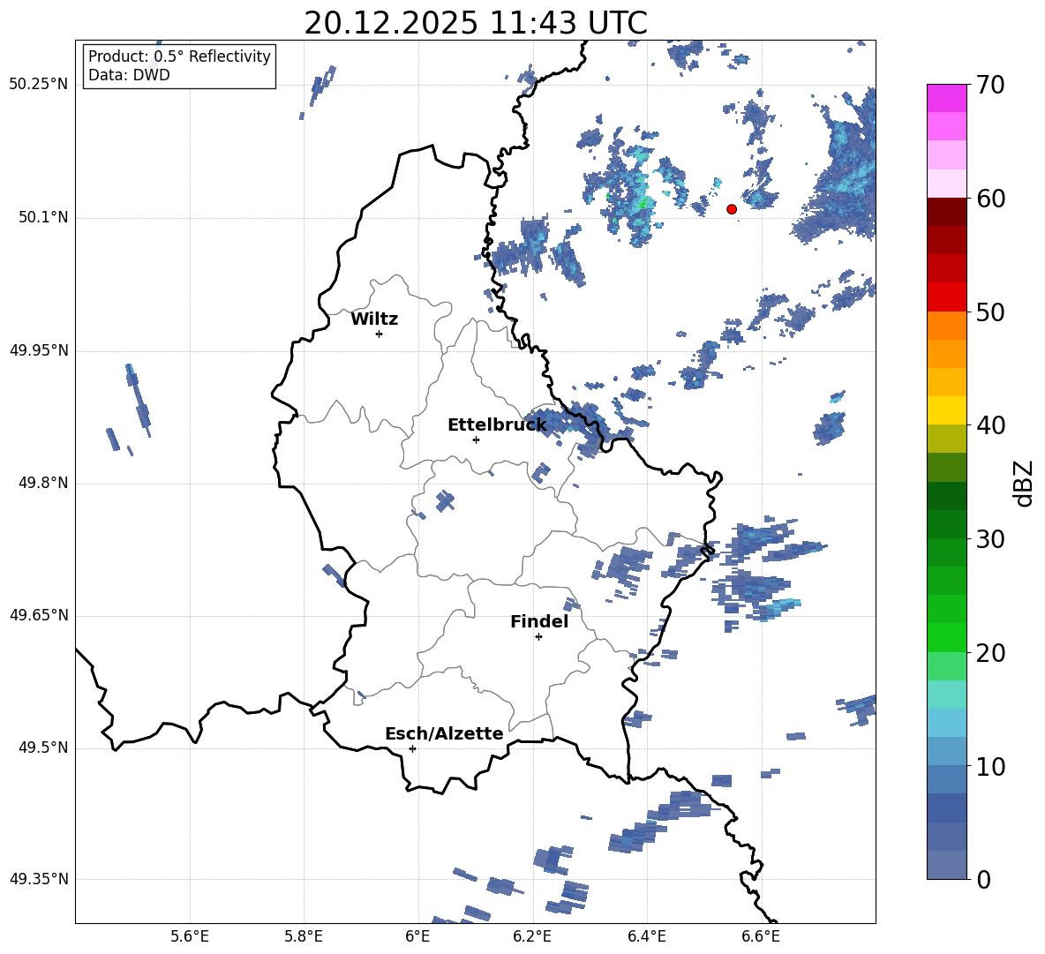The image size is (1045, 954).
Task: Click the orange colorbar segment below 50
Action: pos(946,326)
